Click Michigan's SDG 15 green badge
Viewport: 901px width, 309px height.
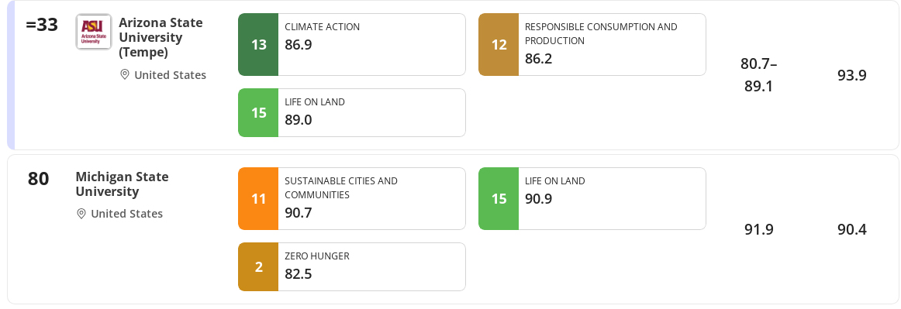(499, 199)
